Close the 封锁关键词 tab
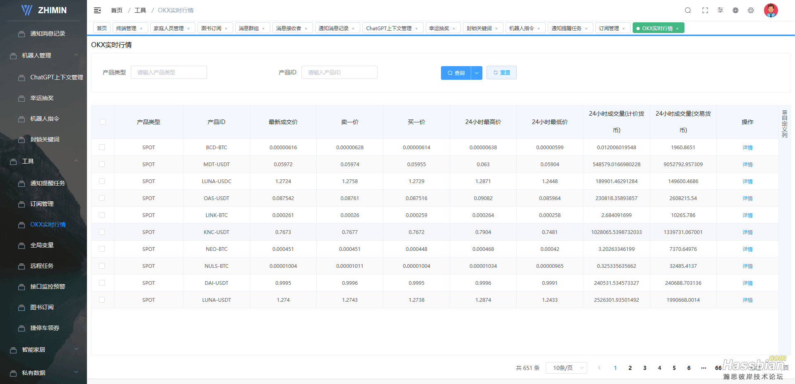This screenshot has width=795, height=384. 496,29
